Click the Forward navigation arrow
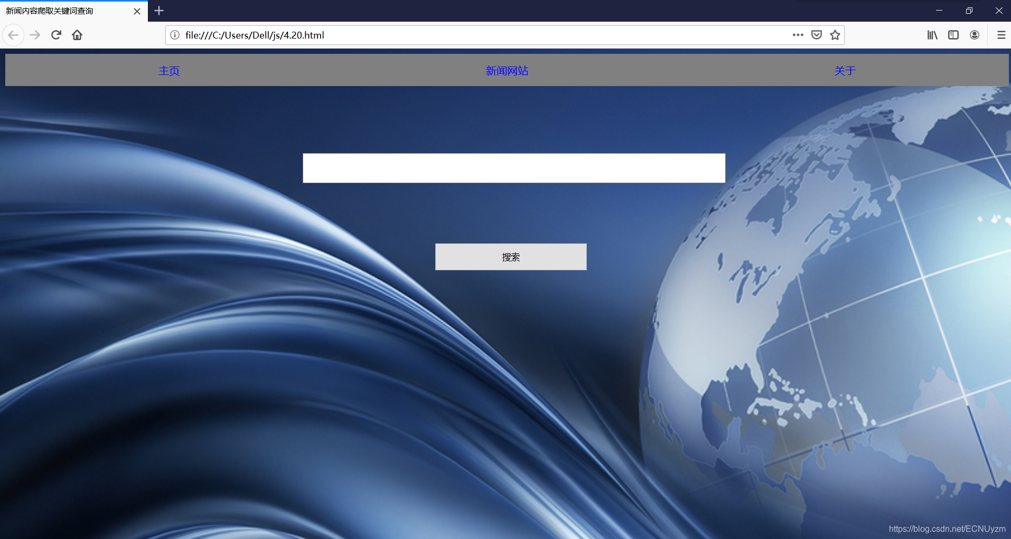Viewport: 1011px width, 539px height. coord(35,35)
